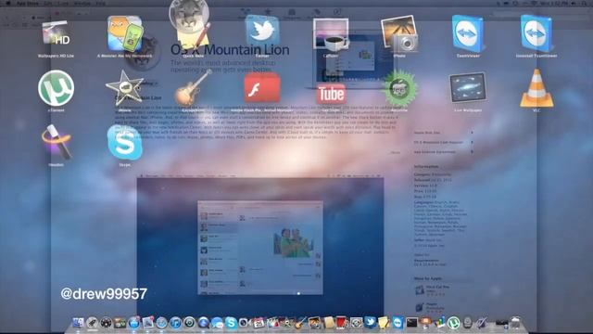Open the Apple menu in the menu bar
The width and height of the screenshot is (593, 334).
(7, 3)
